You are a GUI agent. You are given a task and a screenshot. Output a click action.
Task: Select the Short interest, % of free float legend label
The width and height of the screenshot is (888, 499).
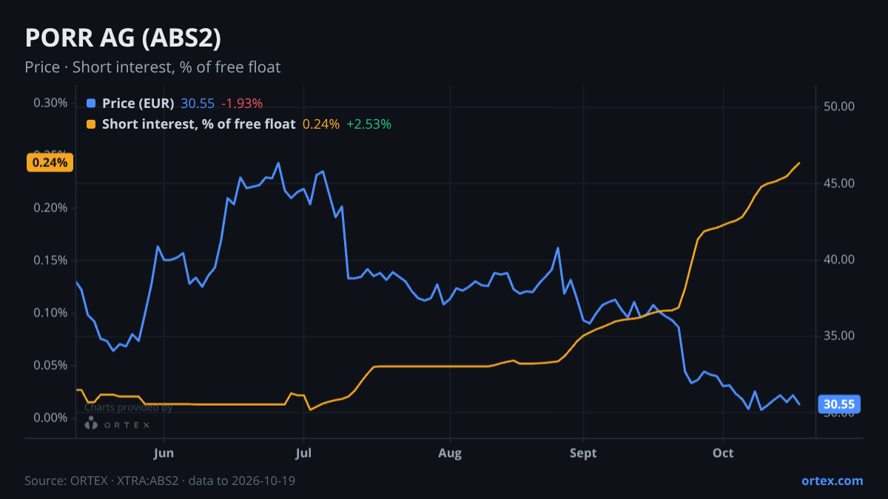pos(199,124)
